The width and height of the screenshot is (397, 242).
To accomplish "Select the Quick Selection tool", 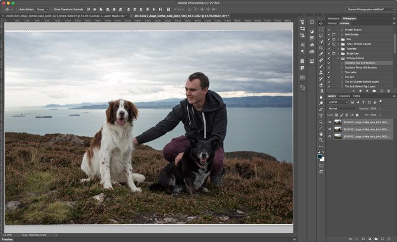I will pyautogui.click(x=321, y=42).
